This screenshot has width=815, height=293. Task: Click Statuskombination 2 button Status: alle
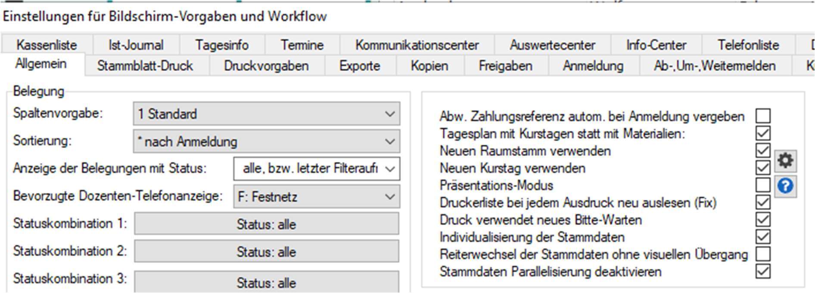click(266, 251)
